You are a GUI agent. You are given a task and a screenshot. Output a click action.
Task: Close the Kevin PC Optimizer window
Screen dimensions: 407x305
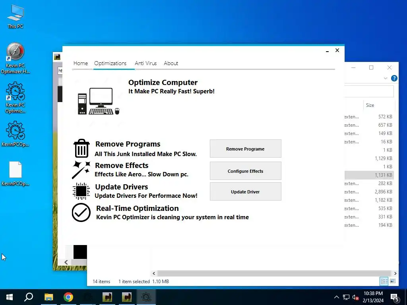[337, 50]
